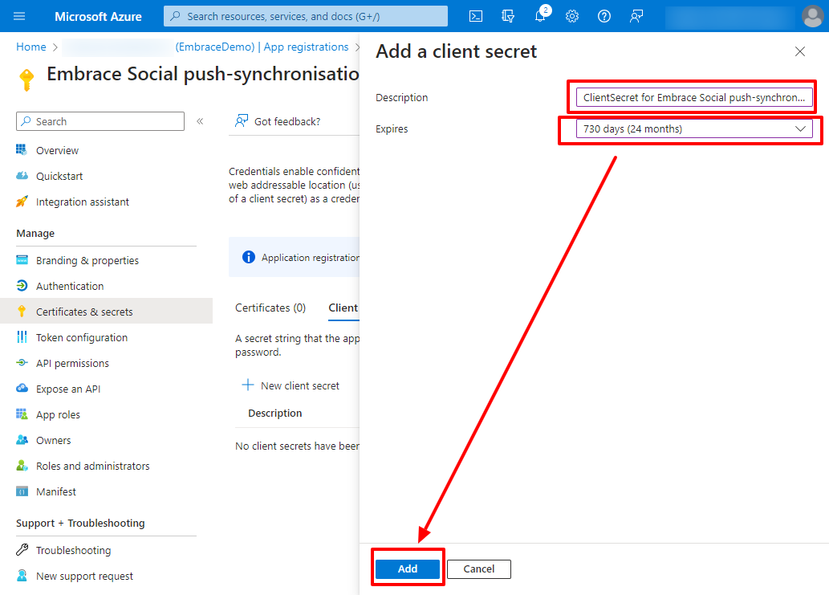829x595 pixels.
Task: Click the Manifest icon
Action: (22, 491)
